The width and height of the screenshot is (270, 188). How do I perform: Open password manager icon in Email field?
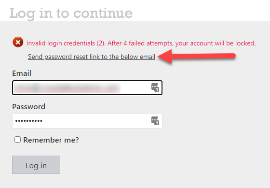pyautogui.click(x=155, y=87)
